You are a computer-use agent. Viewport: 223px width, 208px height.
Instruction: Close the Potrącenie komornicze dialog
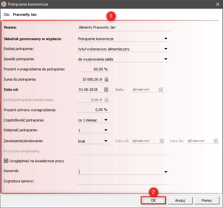click(218, 4)
